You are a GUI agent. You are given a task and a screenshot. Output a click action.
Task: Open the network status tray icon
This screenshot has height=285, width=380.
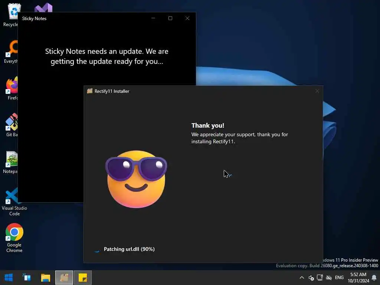pyautogui.click(x=320, y=278)
